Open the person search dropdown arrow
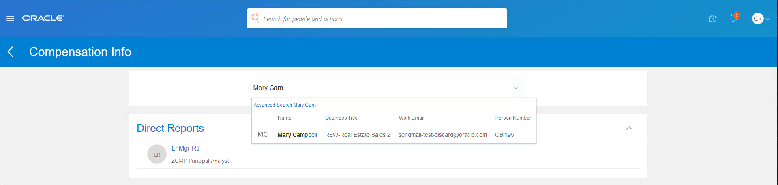778x185 pixels. [516, 88]
